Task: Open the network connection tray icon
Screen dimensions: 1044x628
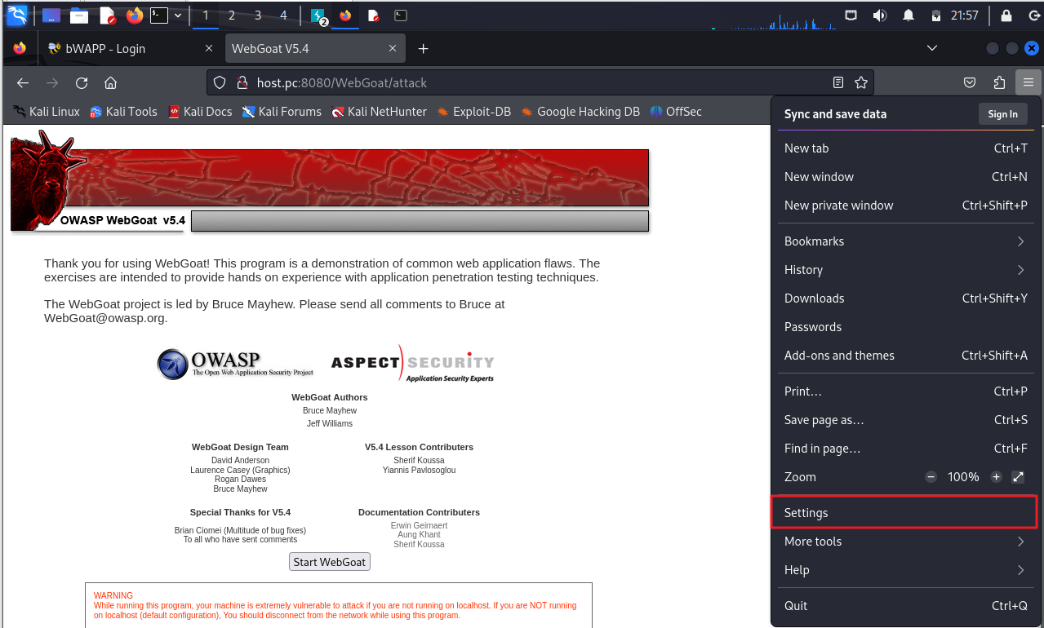Action: [851, 15]
